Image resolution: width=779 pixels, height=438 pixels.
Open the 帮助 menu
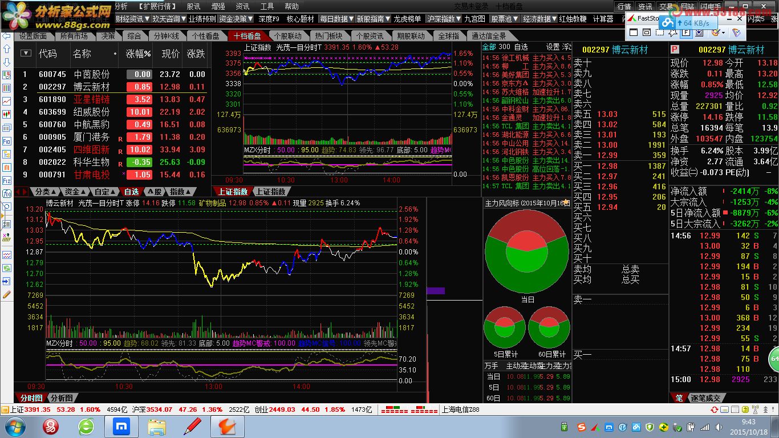coord(291,6)
